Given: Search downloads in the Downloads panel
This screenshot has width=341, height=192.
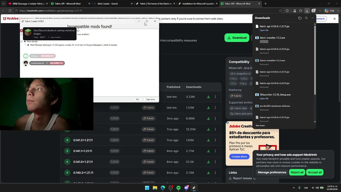Looking at the screenshot, I should click(306, 18).
